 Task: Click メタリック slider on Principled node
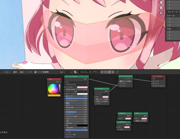pos(76,96)
